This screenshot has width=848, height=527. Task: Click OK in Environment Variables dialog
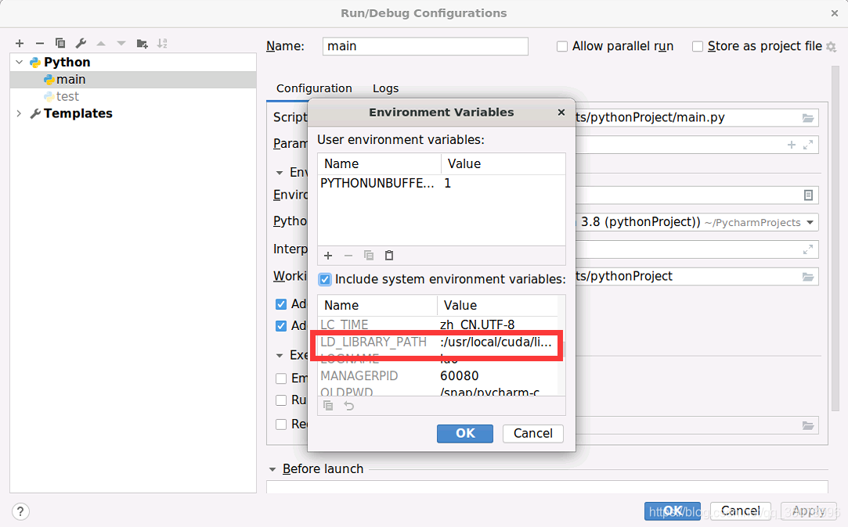tap(465, 433)
